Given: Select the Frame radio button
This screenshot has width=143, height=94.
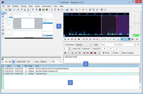Looking at the screenshot, I should point(112,53).
